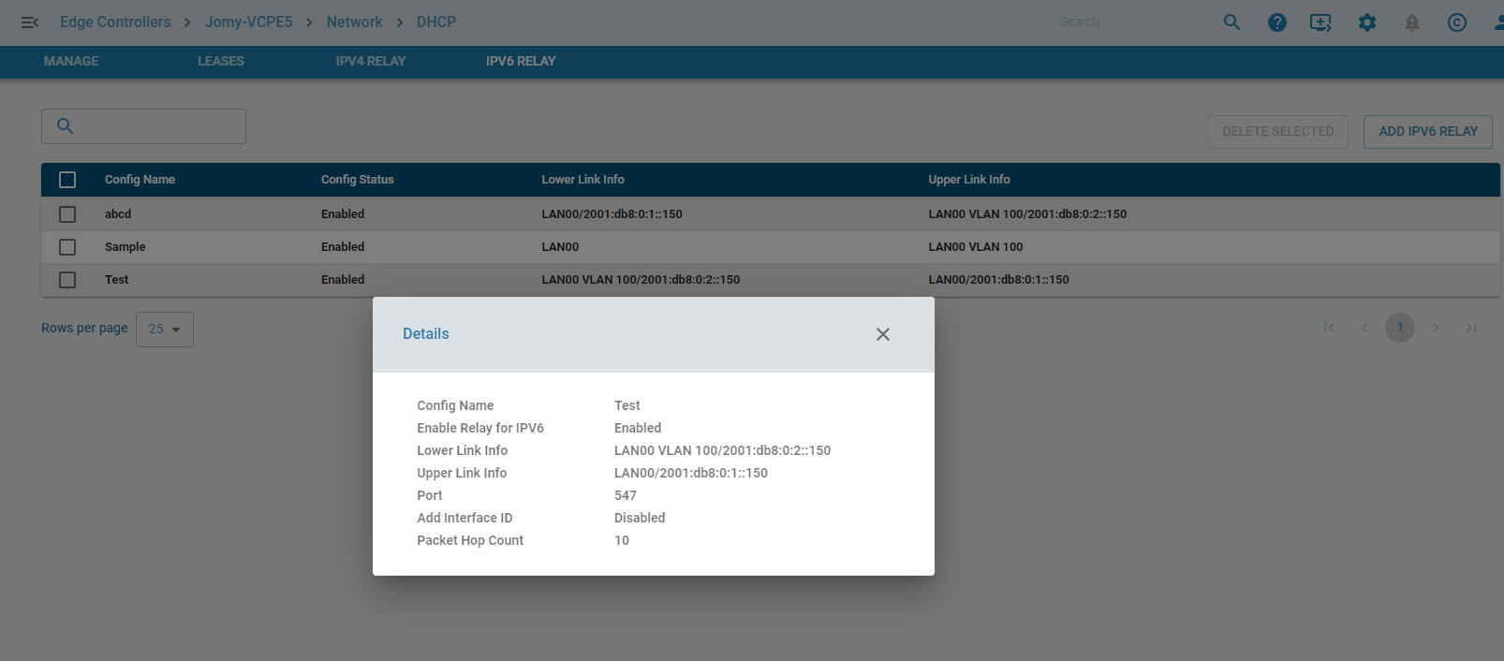Select the Checkbox for the Test row

[x=67, y=280]
